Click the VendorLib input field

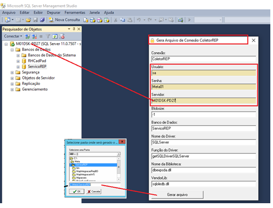tap(204, 184)
